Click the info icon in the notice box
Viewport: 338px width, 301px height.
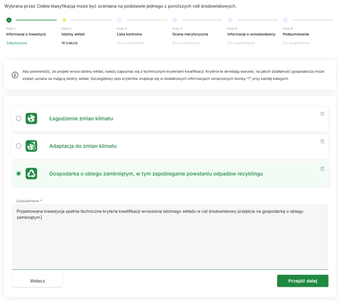15,75
